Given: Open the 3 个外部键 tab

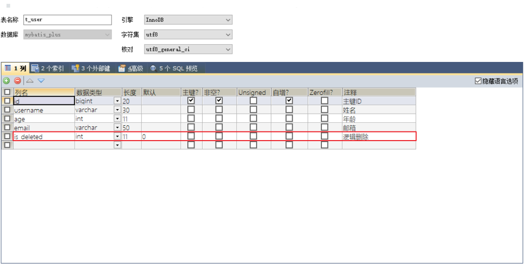Looking at the screenshot, I should coord(91,69).
